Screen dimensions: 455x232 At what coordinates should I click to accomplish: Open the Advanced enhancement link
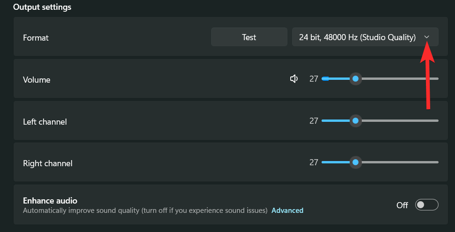pos(287,211)
